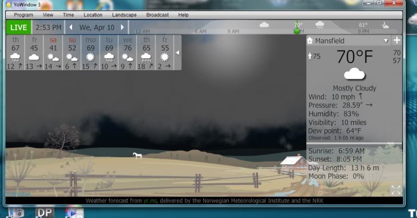Select Thursday forecast with 65 degrees
The image size is (417, 218).
[x=147, y=52]
